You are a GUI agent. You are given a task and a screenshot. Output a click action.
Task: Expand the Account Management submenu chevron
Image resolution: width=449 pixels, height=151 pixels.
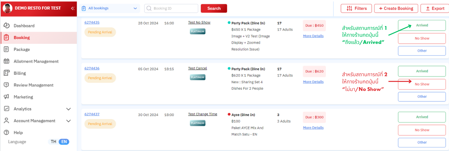[68, 121]
